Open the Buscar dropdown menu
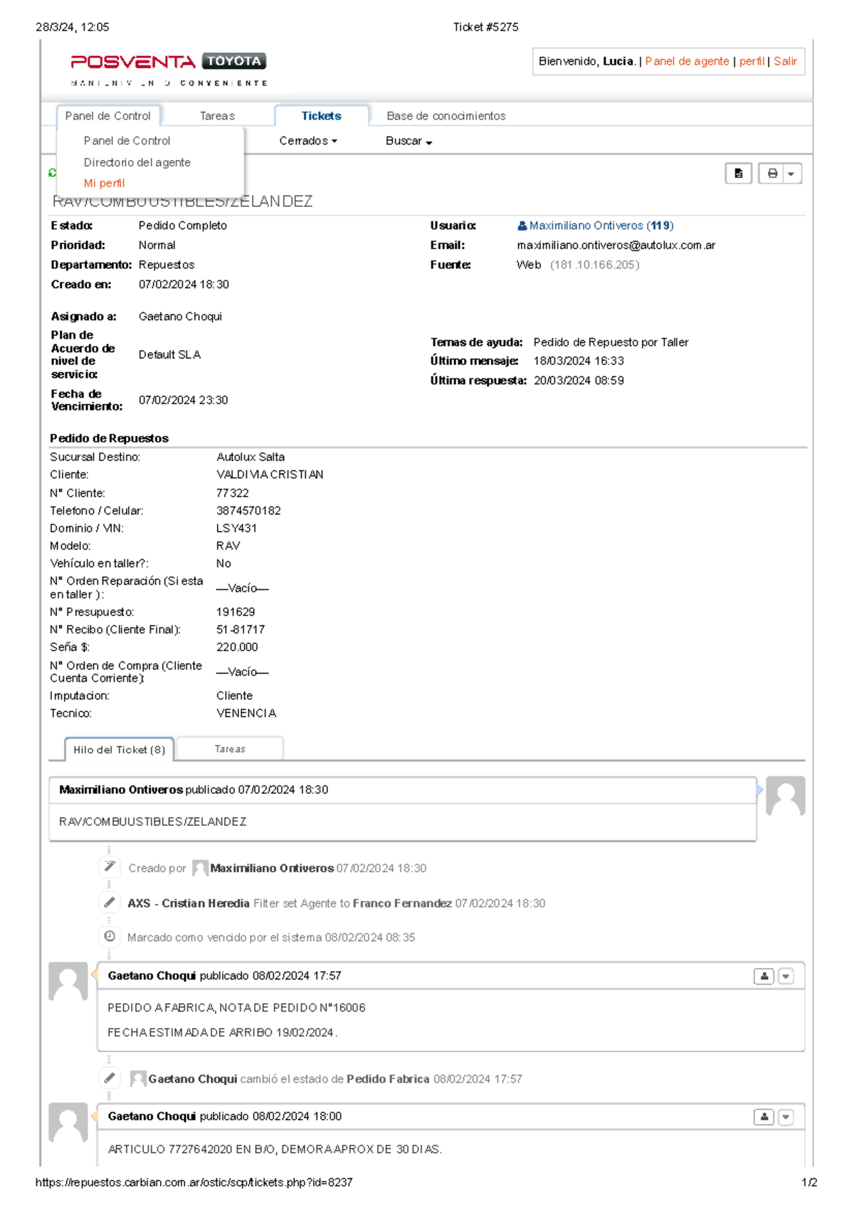The width and height of the screenshot is (854, 1208). (x=408, y=141)
